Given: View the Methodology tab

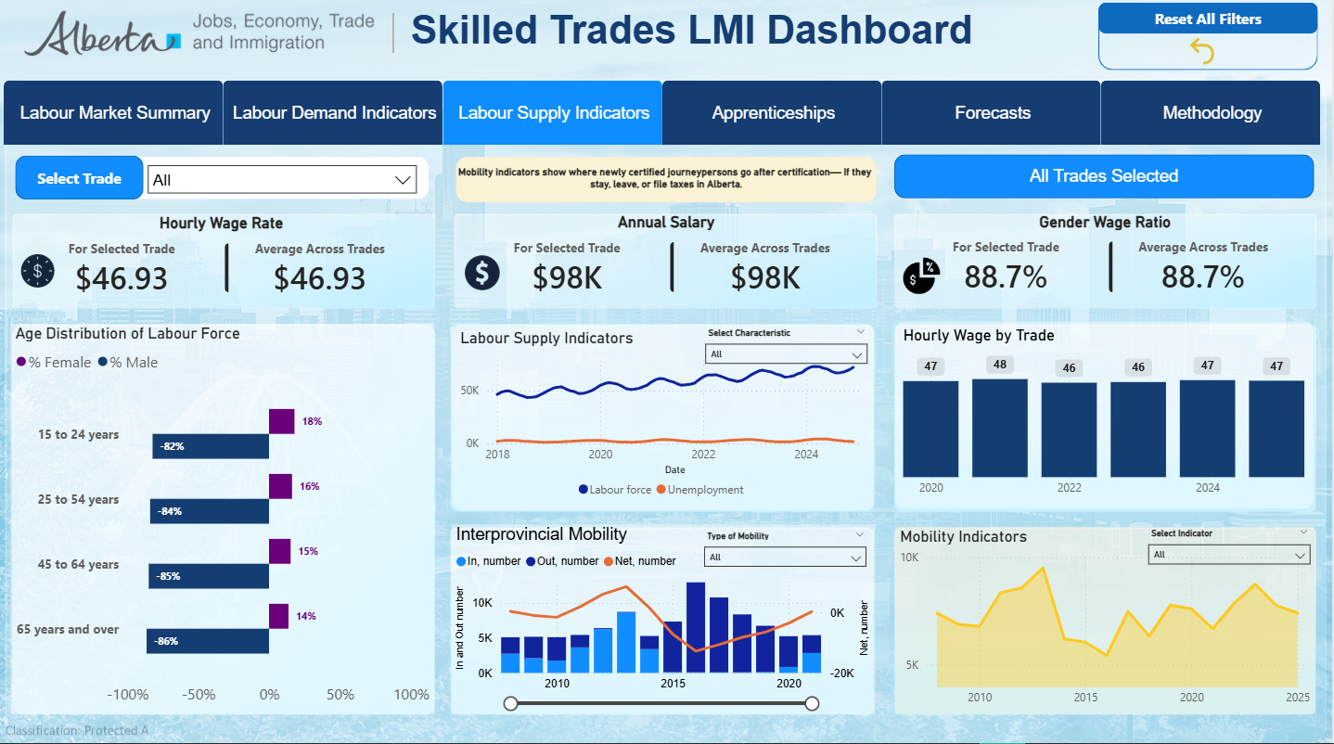Looking at the screenshot, I should coord(1211,113).
